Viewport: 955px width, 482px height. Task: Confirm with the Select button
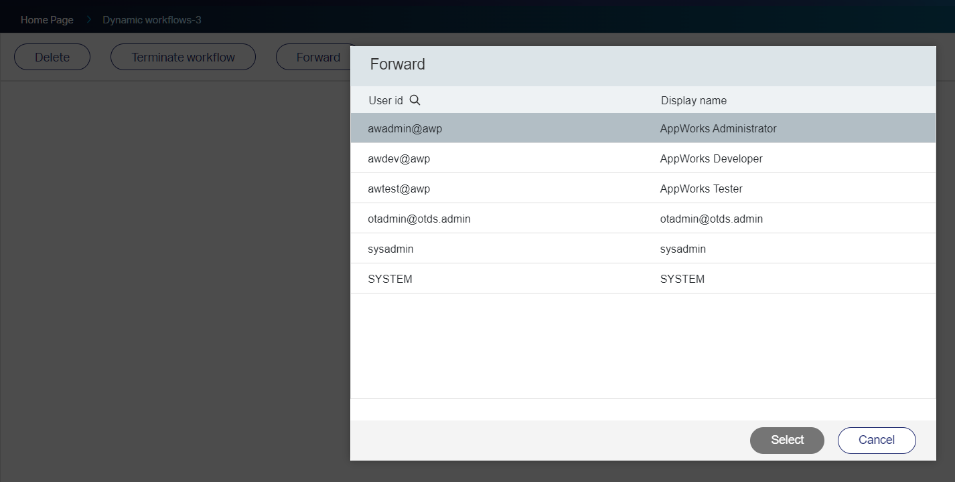pyautogui.click(x=787, y=440)
